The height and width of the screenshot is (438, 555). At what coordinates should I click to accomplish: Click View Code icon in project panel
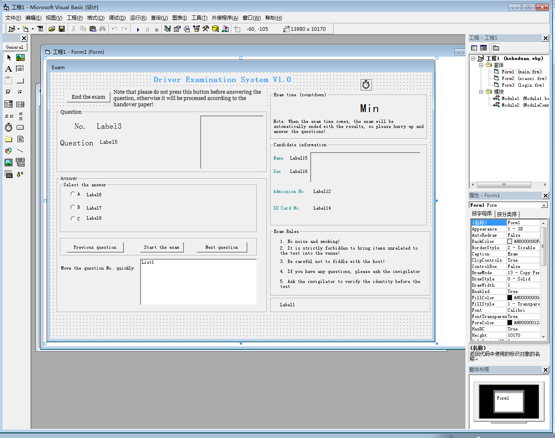pos(474,48)
